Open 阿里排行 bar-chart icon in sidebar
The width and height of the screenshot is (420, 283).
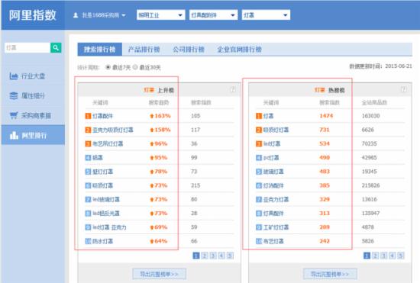tap(14, 135)
